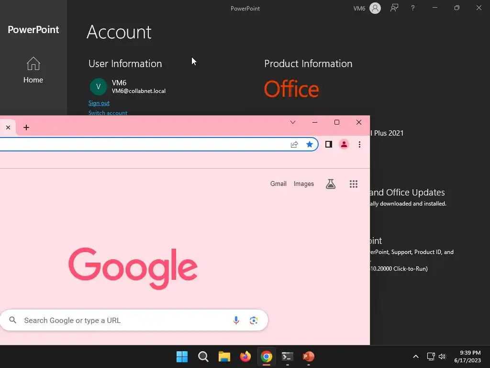Maximize the Chrome window
The width and height of the screenshot is (490, 368).
tap(336, 122)
